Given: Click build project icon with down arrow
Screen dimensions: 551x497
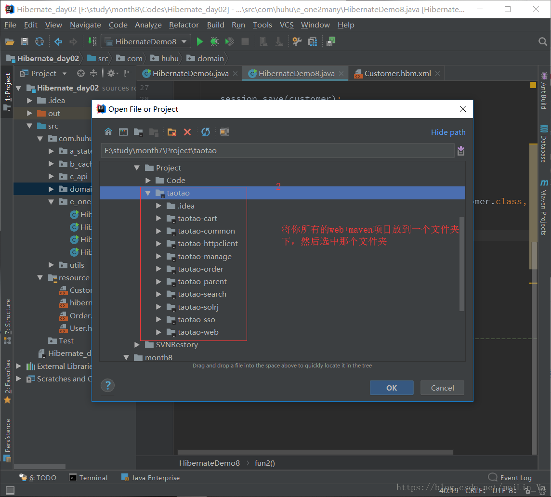Looking at the screenshot, I should point(92,41).
